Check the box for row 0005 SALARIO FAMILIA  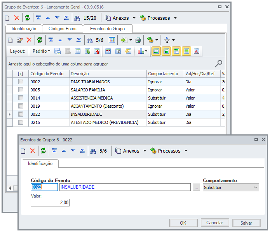(x=21, y=89)
